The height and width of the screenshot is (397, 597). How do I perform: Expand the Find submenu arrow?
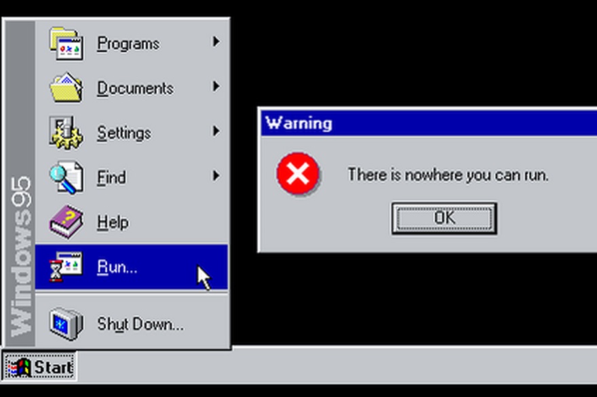(216, 175)
